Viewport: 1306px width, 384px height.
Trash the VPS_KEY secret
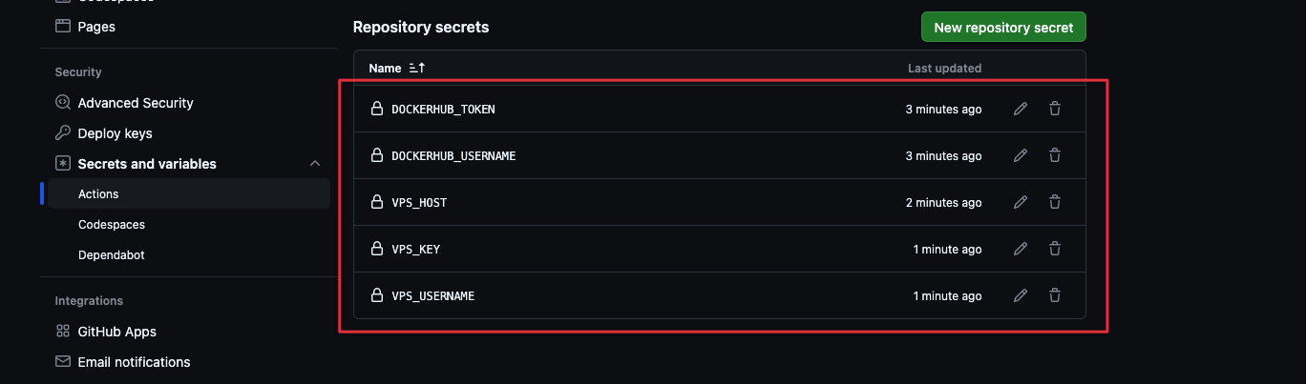(x=1055, y=249)
